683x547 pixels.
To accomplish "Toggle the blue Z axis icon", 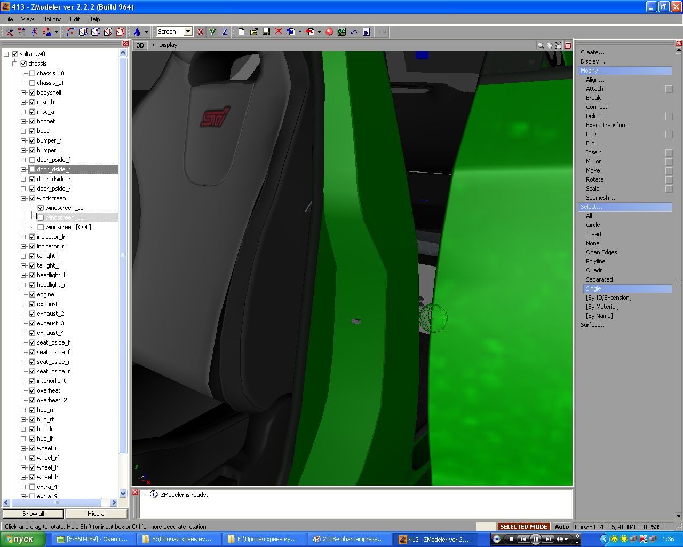I will pos(225,32).
